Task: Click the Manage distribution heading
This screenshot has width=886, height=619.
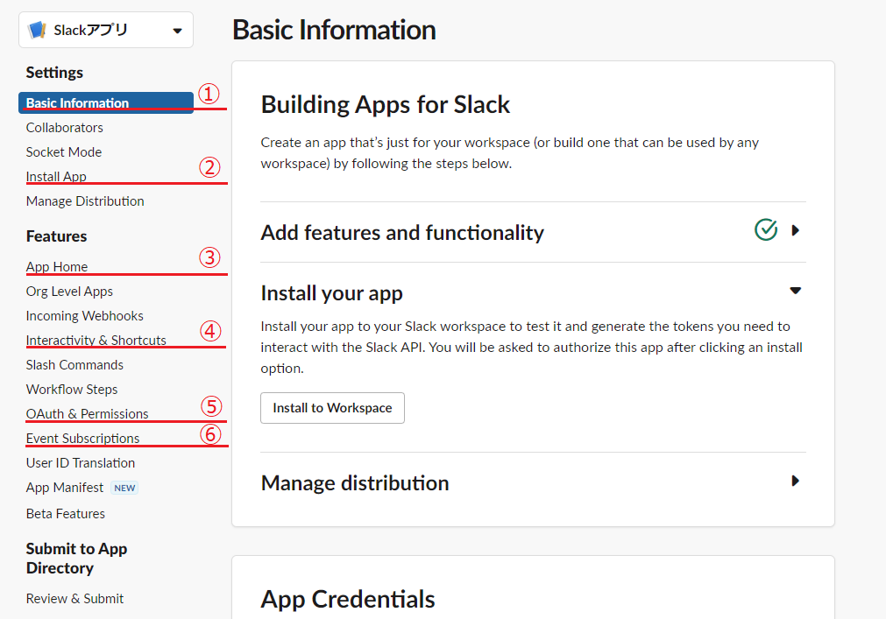Action: coord(355,483)
